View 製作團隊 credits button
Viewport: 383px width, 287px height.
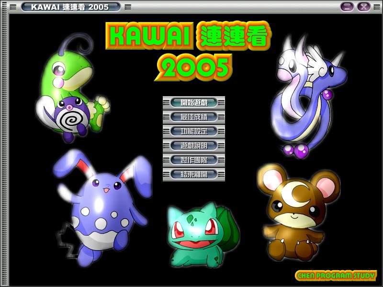click(x=194, y=160)
